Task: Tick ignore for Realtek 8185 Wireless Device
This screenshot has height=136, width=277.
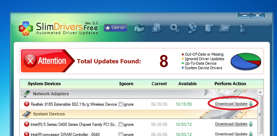Action: point(121,104)
